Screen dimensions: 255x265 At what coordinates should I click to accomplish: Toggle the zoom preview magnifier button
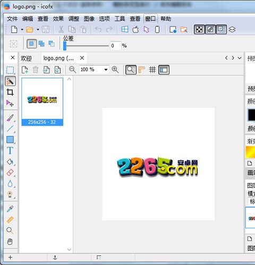(131, 70)
